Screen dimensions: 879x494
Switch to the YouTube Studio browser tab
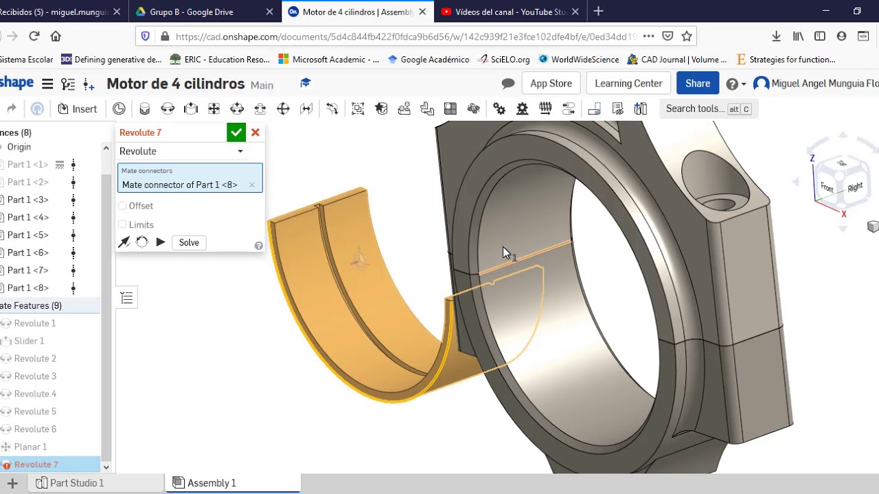tap(510, 12)
